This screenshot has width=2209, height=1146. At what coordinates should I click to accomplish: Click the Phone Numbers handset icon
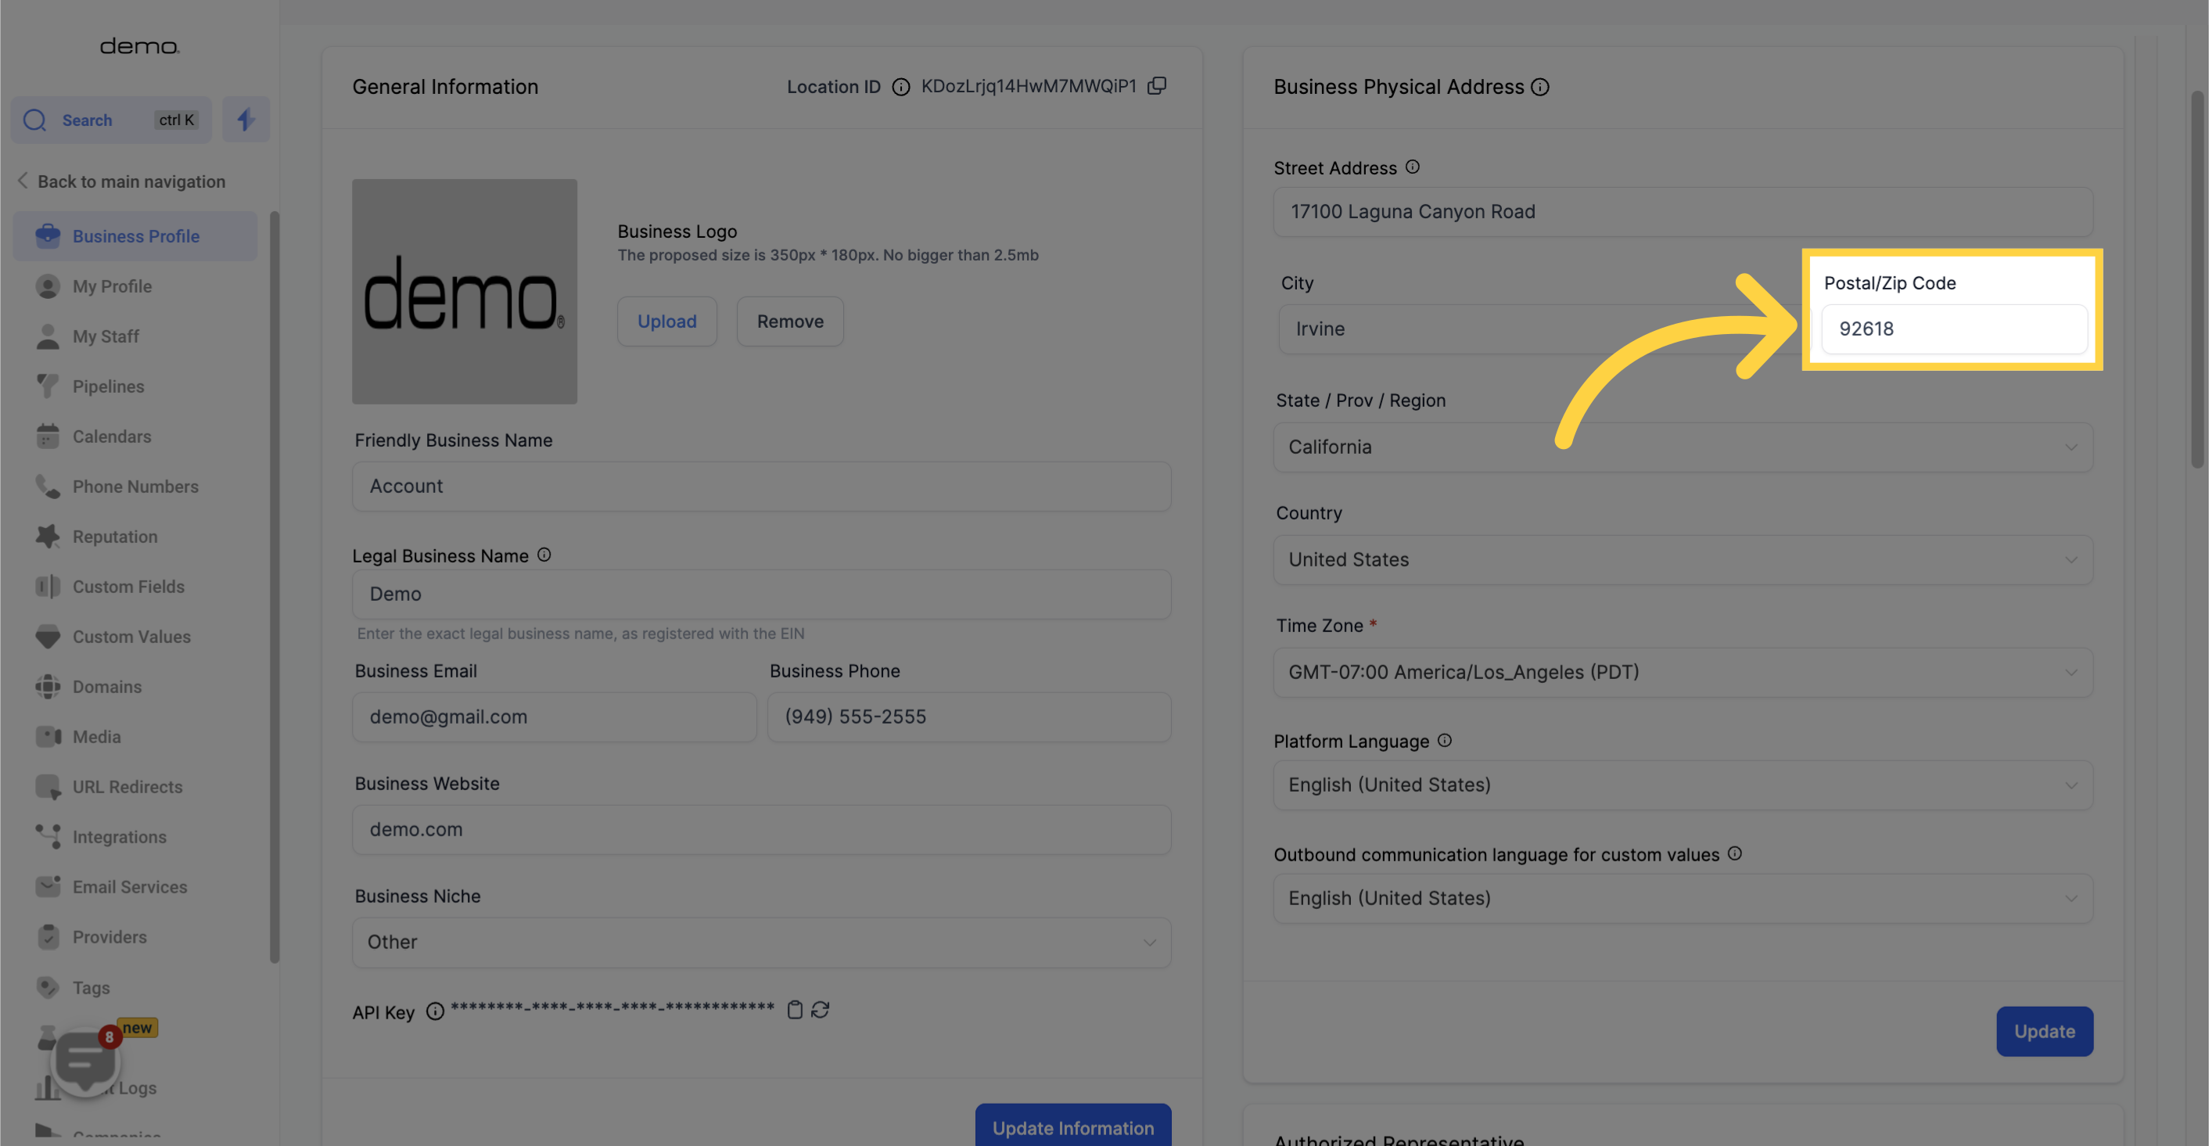click(x=48, y=487)
